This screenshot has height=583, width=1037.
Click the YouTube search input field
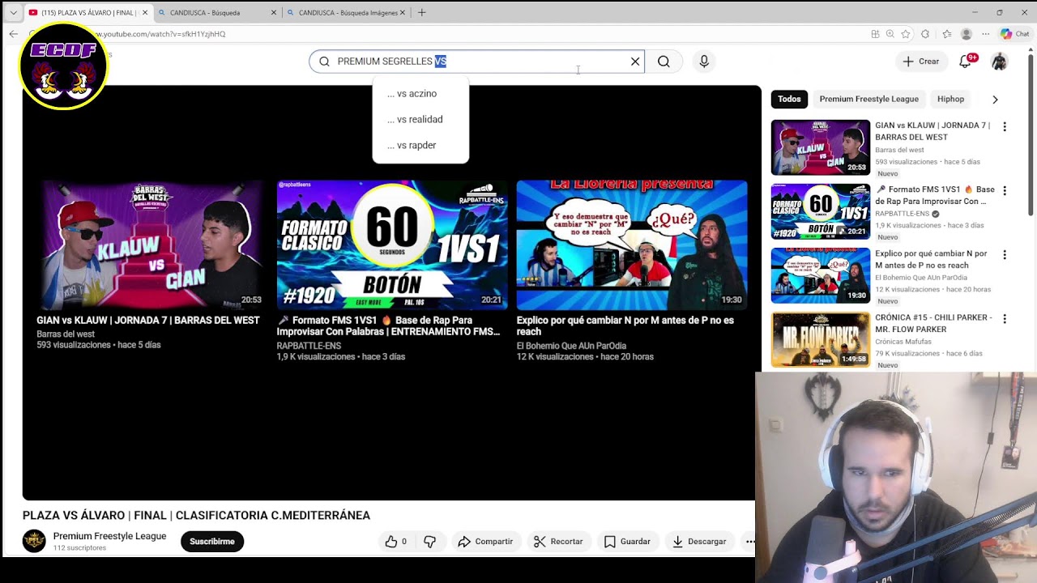click(x=476, y=62)
